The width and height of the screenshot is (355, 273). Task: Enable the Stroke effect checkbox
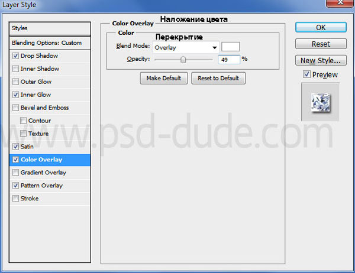pyautogui.click(x=15, y=199)
